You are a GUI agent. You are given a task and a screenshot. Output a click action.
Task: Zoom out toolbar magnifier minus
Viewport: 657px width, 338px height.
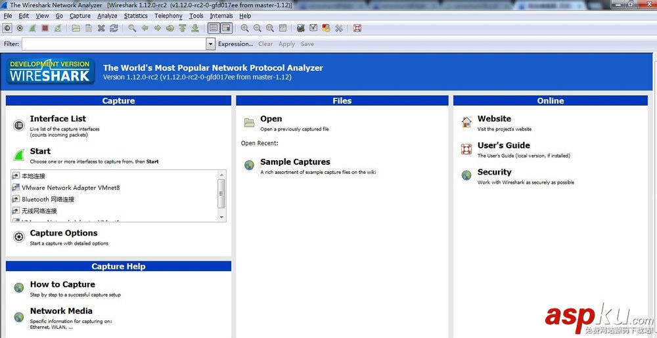[258, 28]
